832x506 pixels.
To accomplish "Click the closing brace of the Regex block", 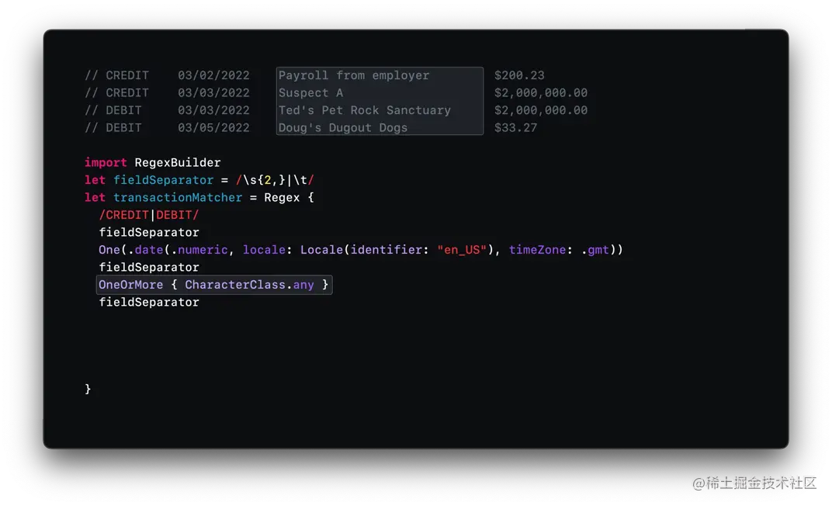I will click(88, 390).
